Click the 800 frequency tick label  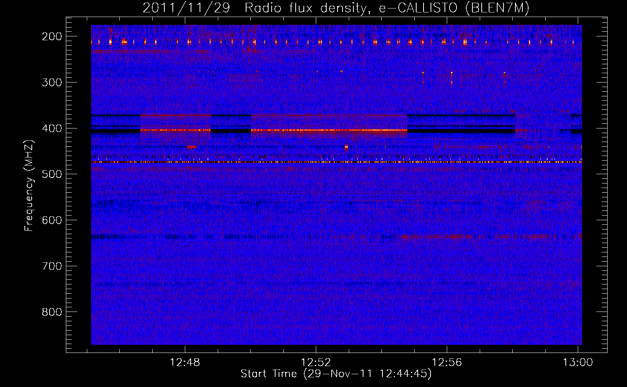(52, 312)
